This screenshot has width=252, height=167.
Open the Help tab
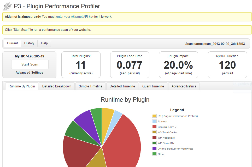44,43
